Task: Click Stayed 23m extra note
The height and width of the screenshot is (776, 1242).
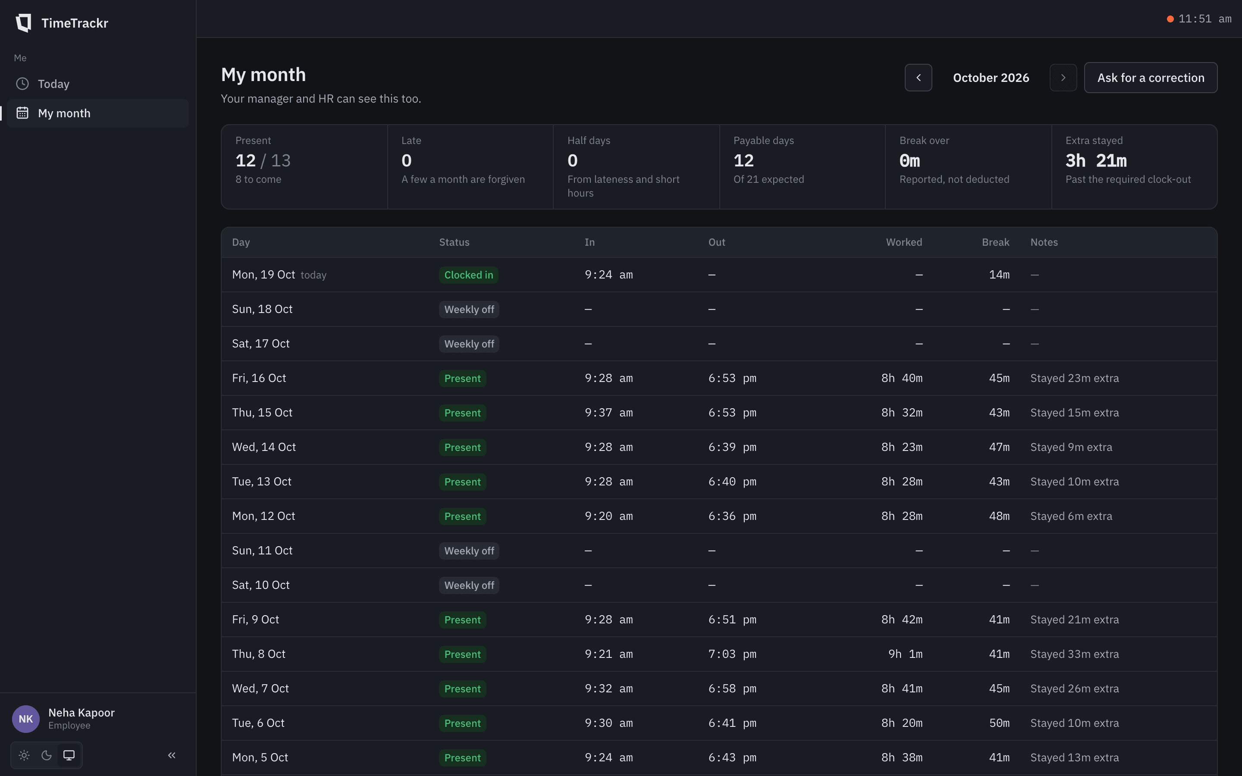Action: 1075,378
